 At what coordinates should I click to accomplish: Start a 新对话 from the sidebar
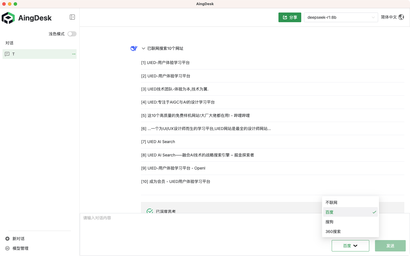19,239
